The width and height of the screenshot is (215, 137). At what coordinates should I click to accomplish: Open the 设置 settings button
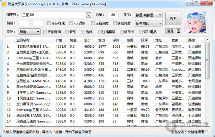(170, 31)
